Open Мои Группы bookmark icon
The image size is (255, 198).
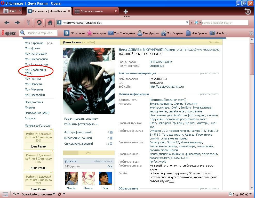tap(188, 33)
